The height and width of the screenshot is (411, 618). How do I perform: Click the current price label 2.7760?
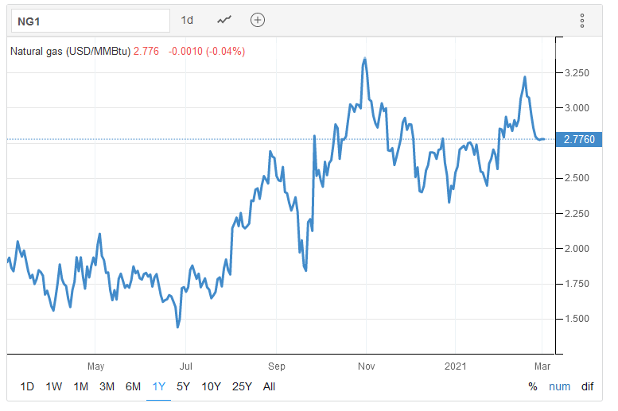[579, 139]
